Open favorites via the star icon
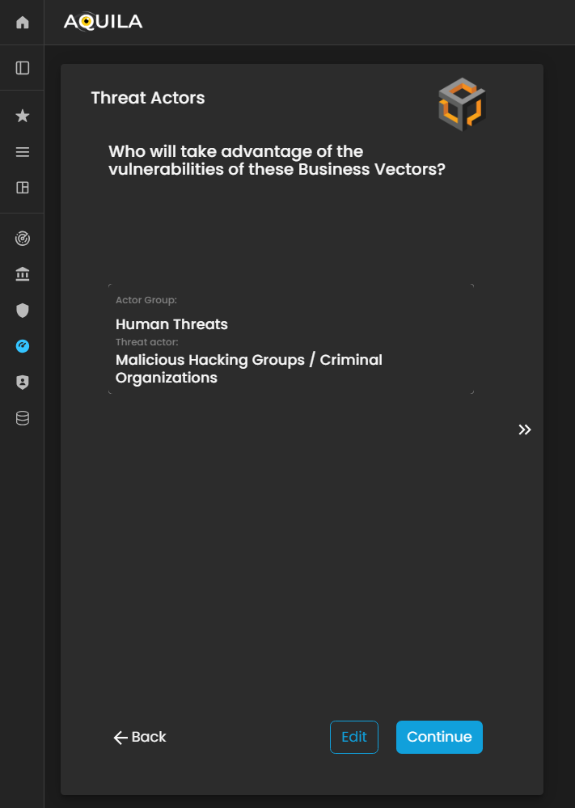Viewport: 575px width, 808px height. pos(23,116)
